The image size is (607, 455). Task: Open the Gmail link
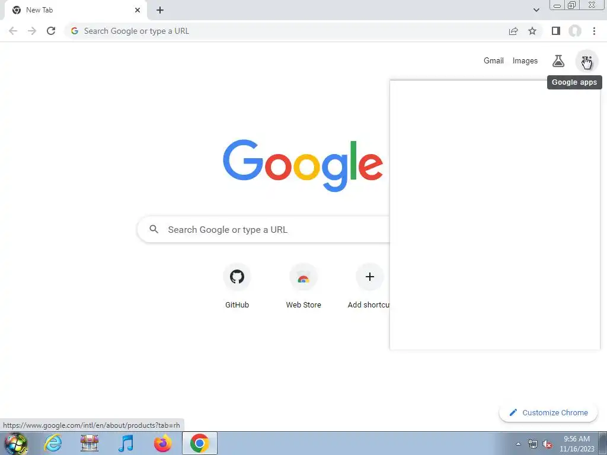pos(494,61)
